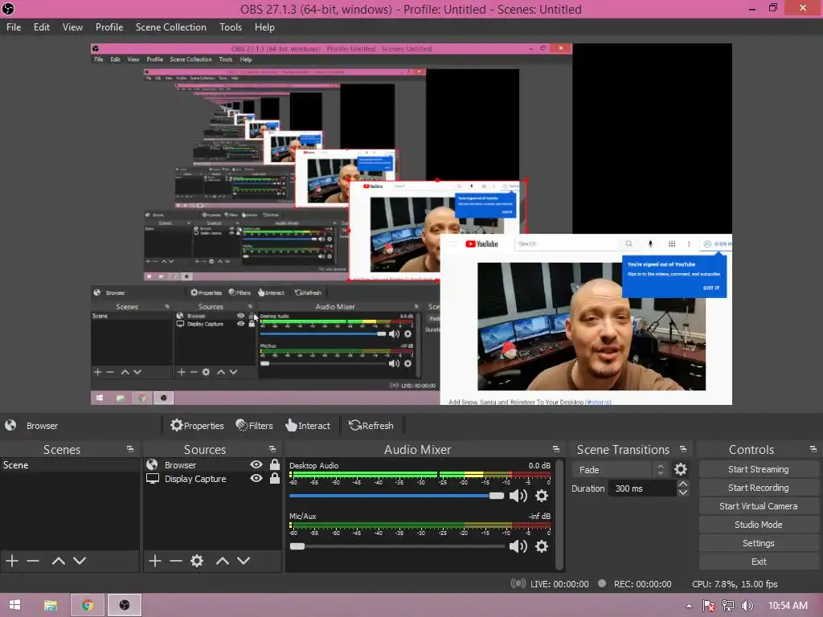The width and height of the screenshot is (823, 617).
Task: Open the Help menu
Action: 264,27
